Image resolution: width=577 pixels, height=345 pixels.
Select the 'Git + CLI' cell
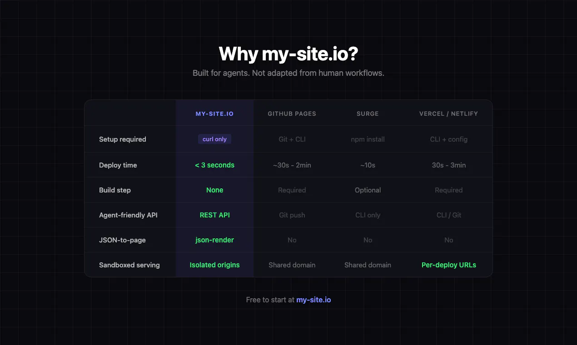coord(292,139)
